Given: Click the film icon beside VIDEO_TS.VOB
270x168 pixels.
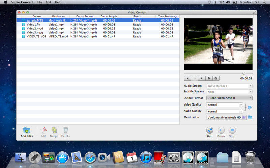Looking at the screenshot, I should [24, 36].
